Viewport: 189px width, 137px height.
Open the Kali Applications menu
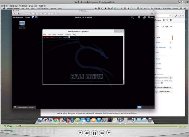click(18, 17)
